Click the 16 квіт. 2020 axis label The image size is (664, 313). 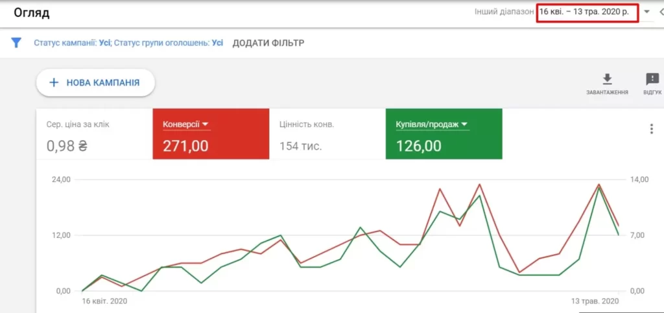pos(104,301)
